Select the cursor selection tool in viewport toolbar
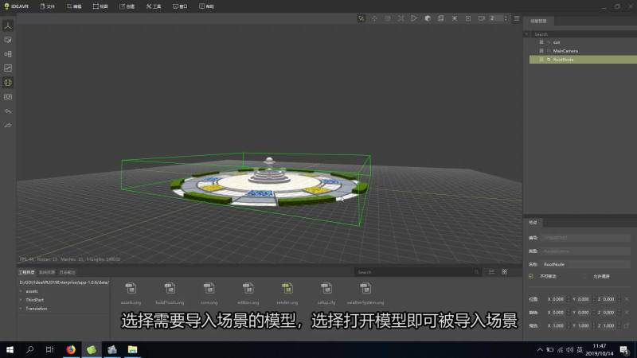Image resolution: width=637 pixels, height=358 pixels. pyautogui.click(x=361, y=18)
